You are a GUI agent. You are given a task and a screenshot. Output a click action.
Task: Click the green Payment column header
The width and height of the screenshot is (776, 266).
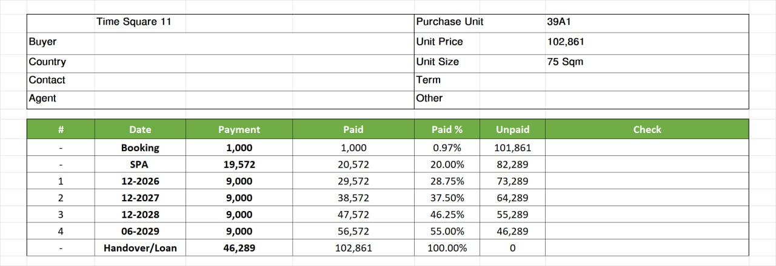239,129
